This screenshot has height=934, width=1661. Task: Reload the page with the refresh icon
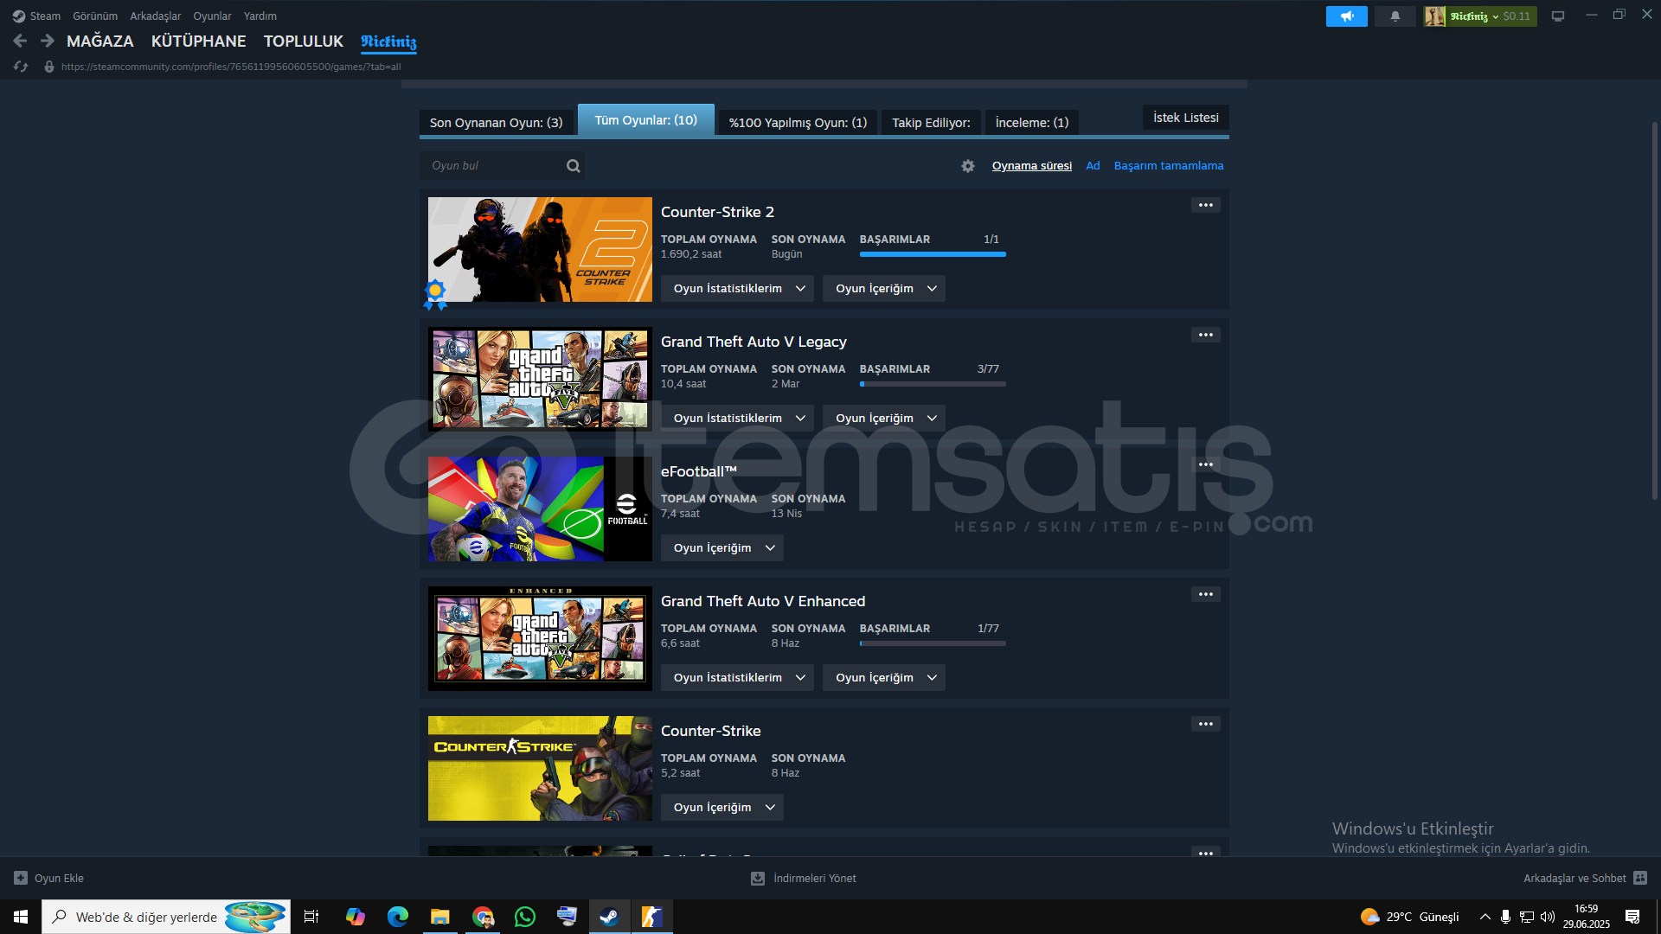pyautogui.click(x=21, y=67)
